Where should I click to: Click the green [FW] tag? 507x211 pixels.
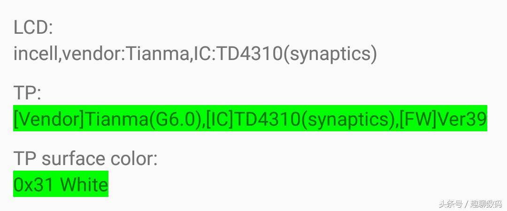click(418, 120)
